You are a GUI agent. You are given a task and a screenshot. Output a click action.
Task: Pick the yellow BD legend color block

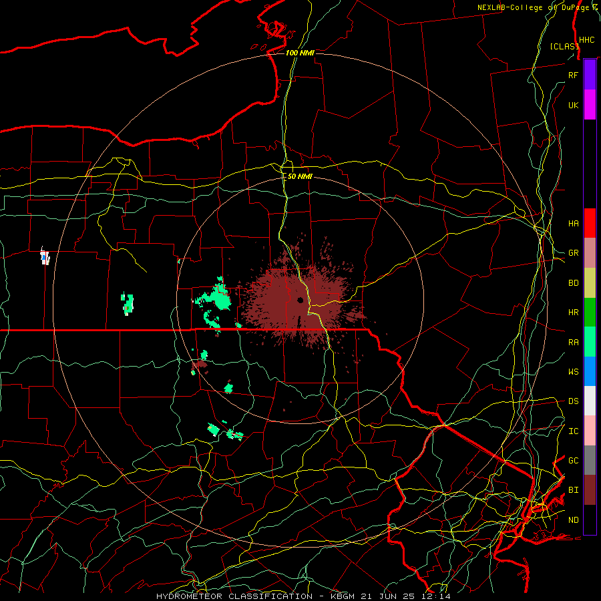point(590,282)
